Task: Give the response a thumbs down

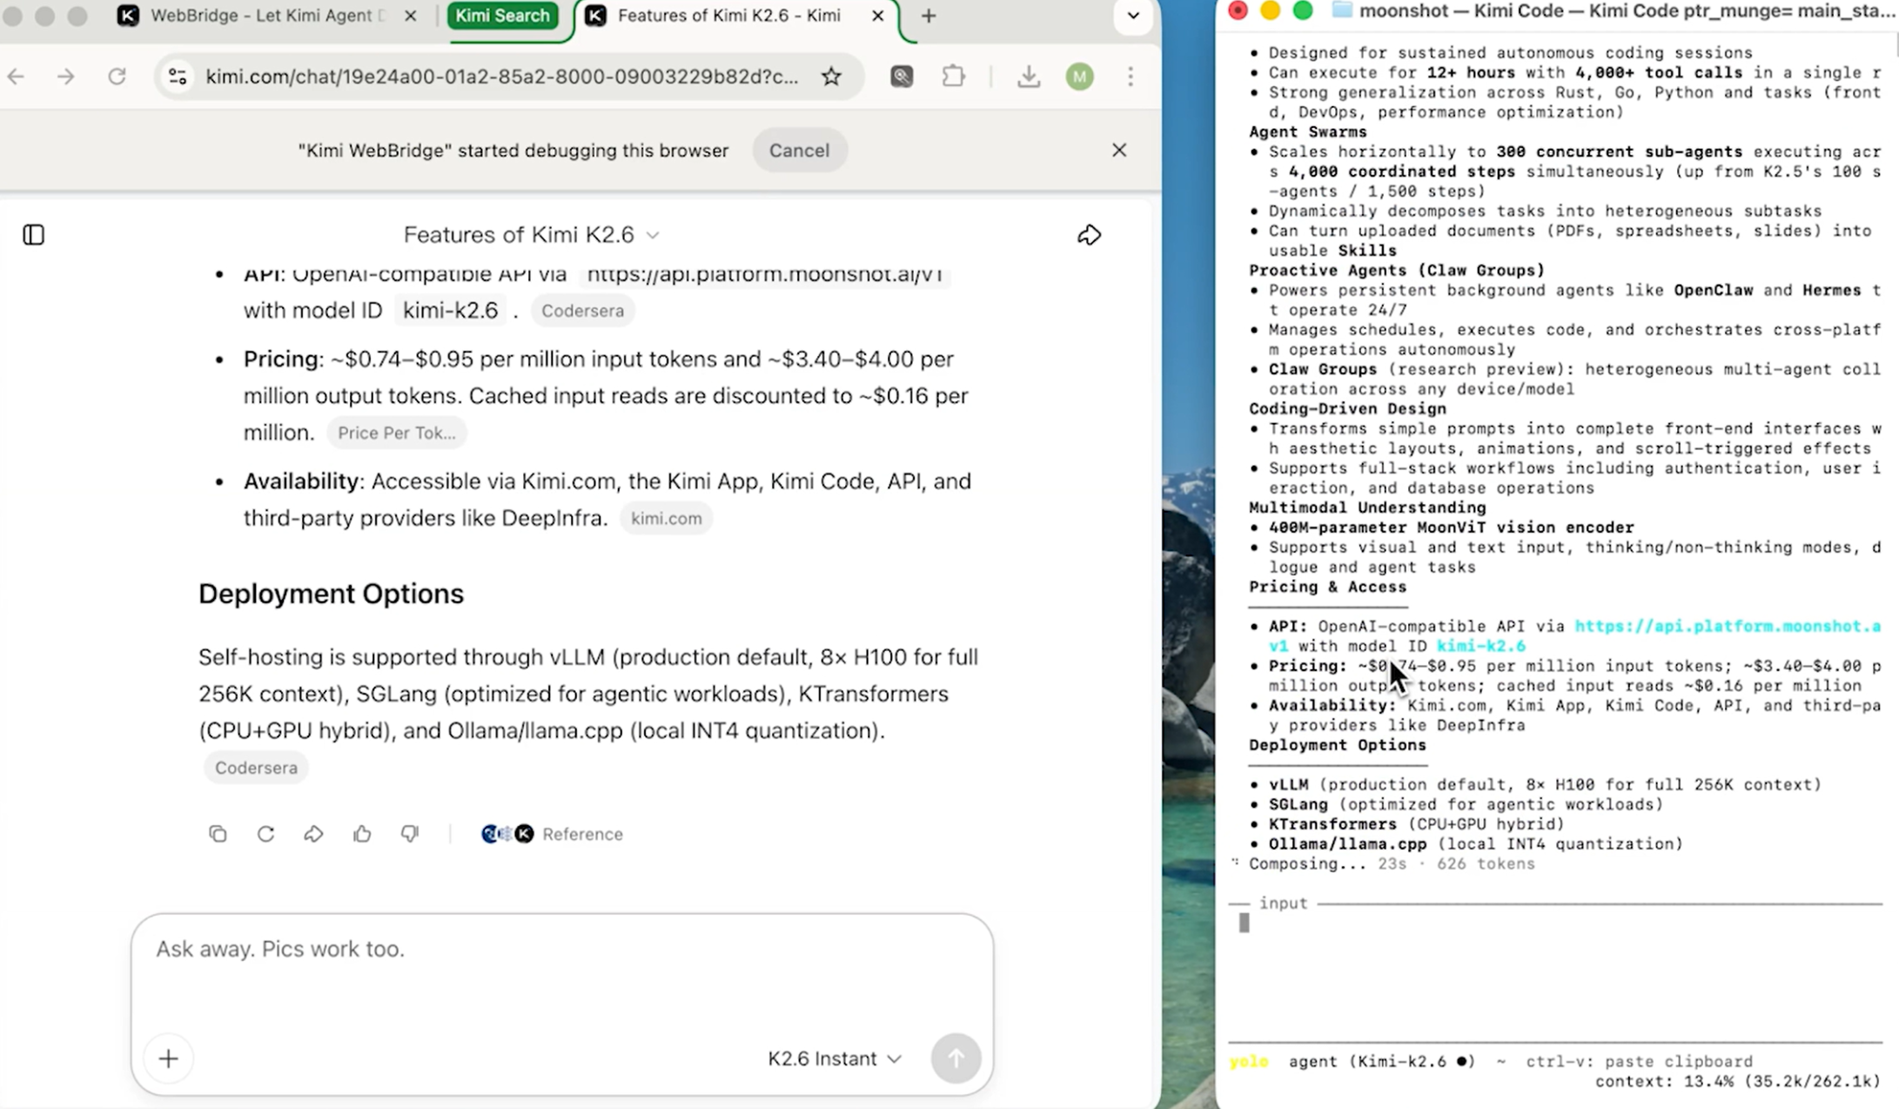Action: pos(410,834)
